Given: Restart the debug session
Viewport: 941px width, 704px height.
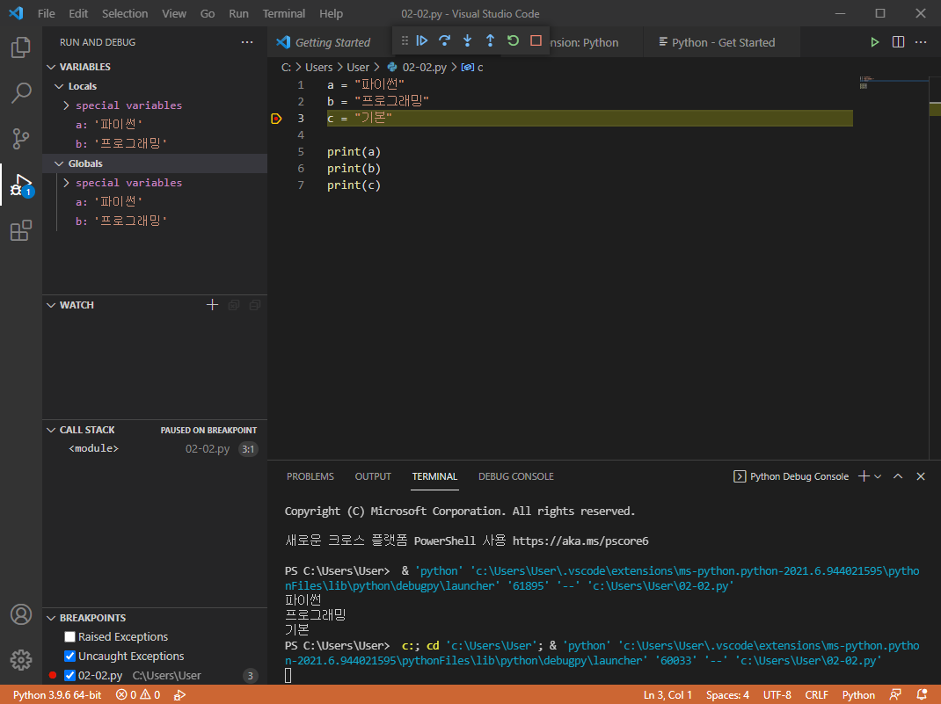Looking at the screenshot, I should (513, 40).
